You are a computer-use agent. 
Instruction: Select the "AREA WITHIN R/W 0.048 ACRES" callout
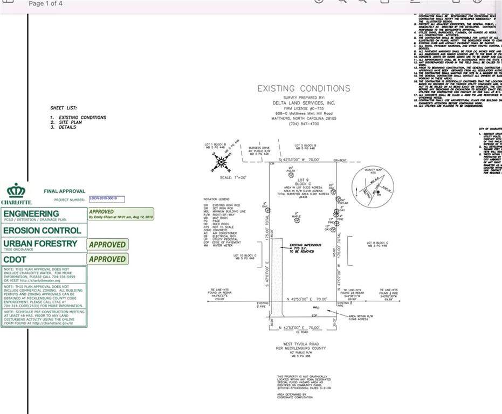(x=361, y=318)
